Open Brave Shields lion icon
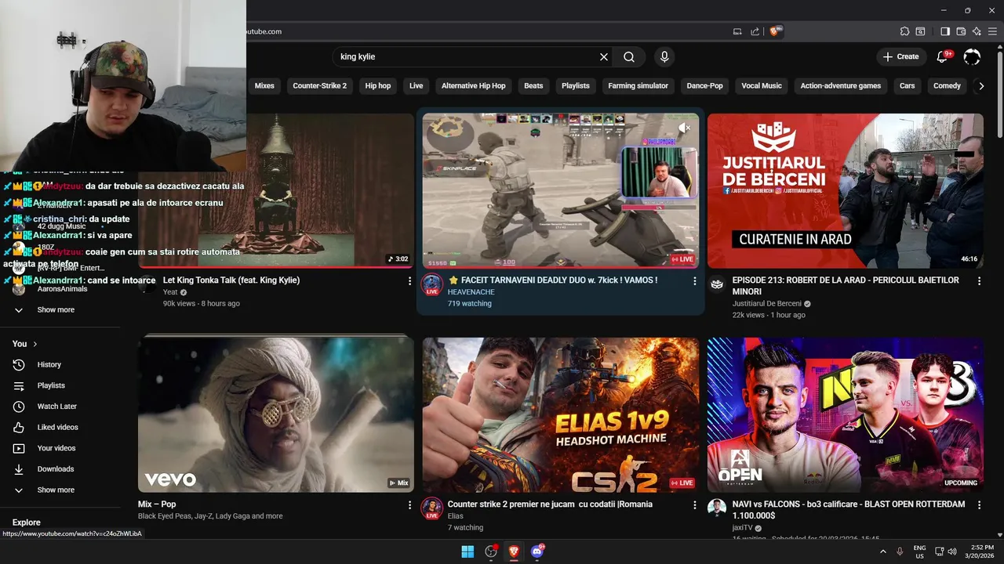Image resolution: width=1004 pixels, height=564 pixels. (x=775, y=31)
